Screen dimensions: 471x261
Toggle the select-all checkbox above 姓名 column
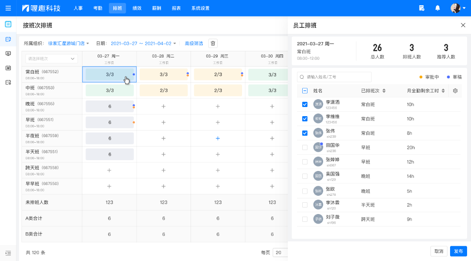pyautogui.click(x=304, y=90)
